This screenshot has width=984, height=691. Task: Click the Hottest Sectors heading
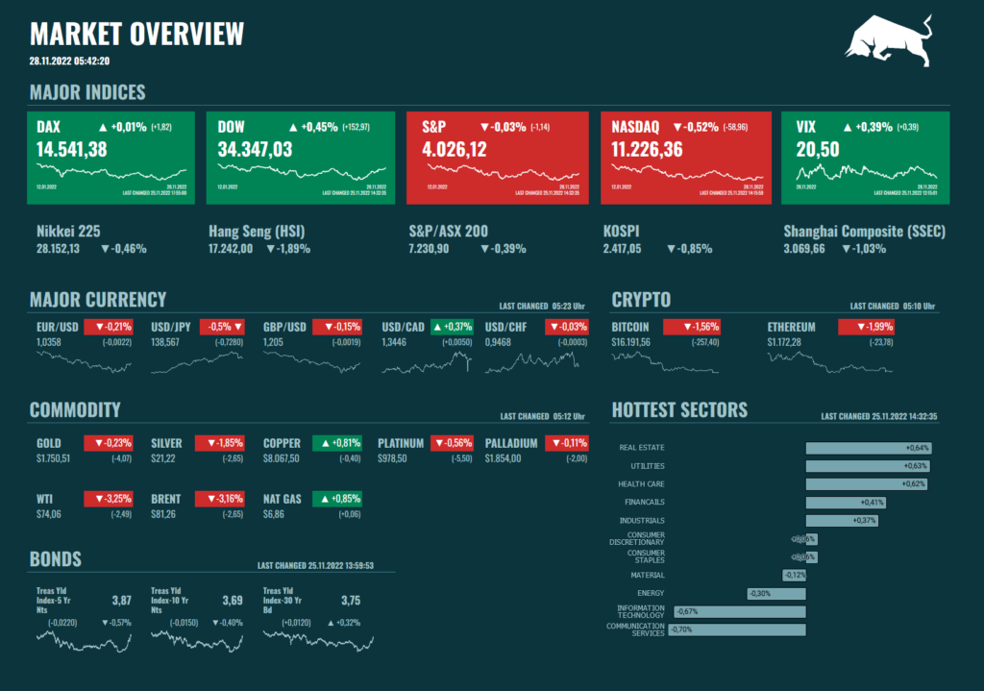(x=679, y=410)
